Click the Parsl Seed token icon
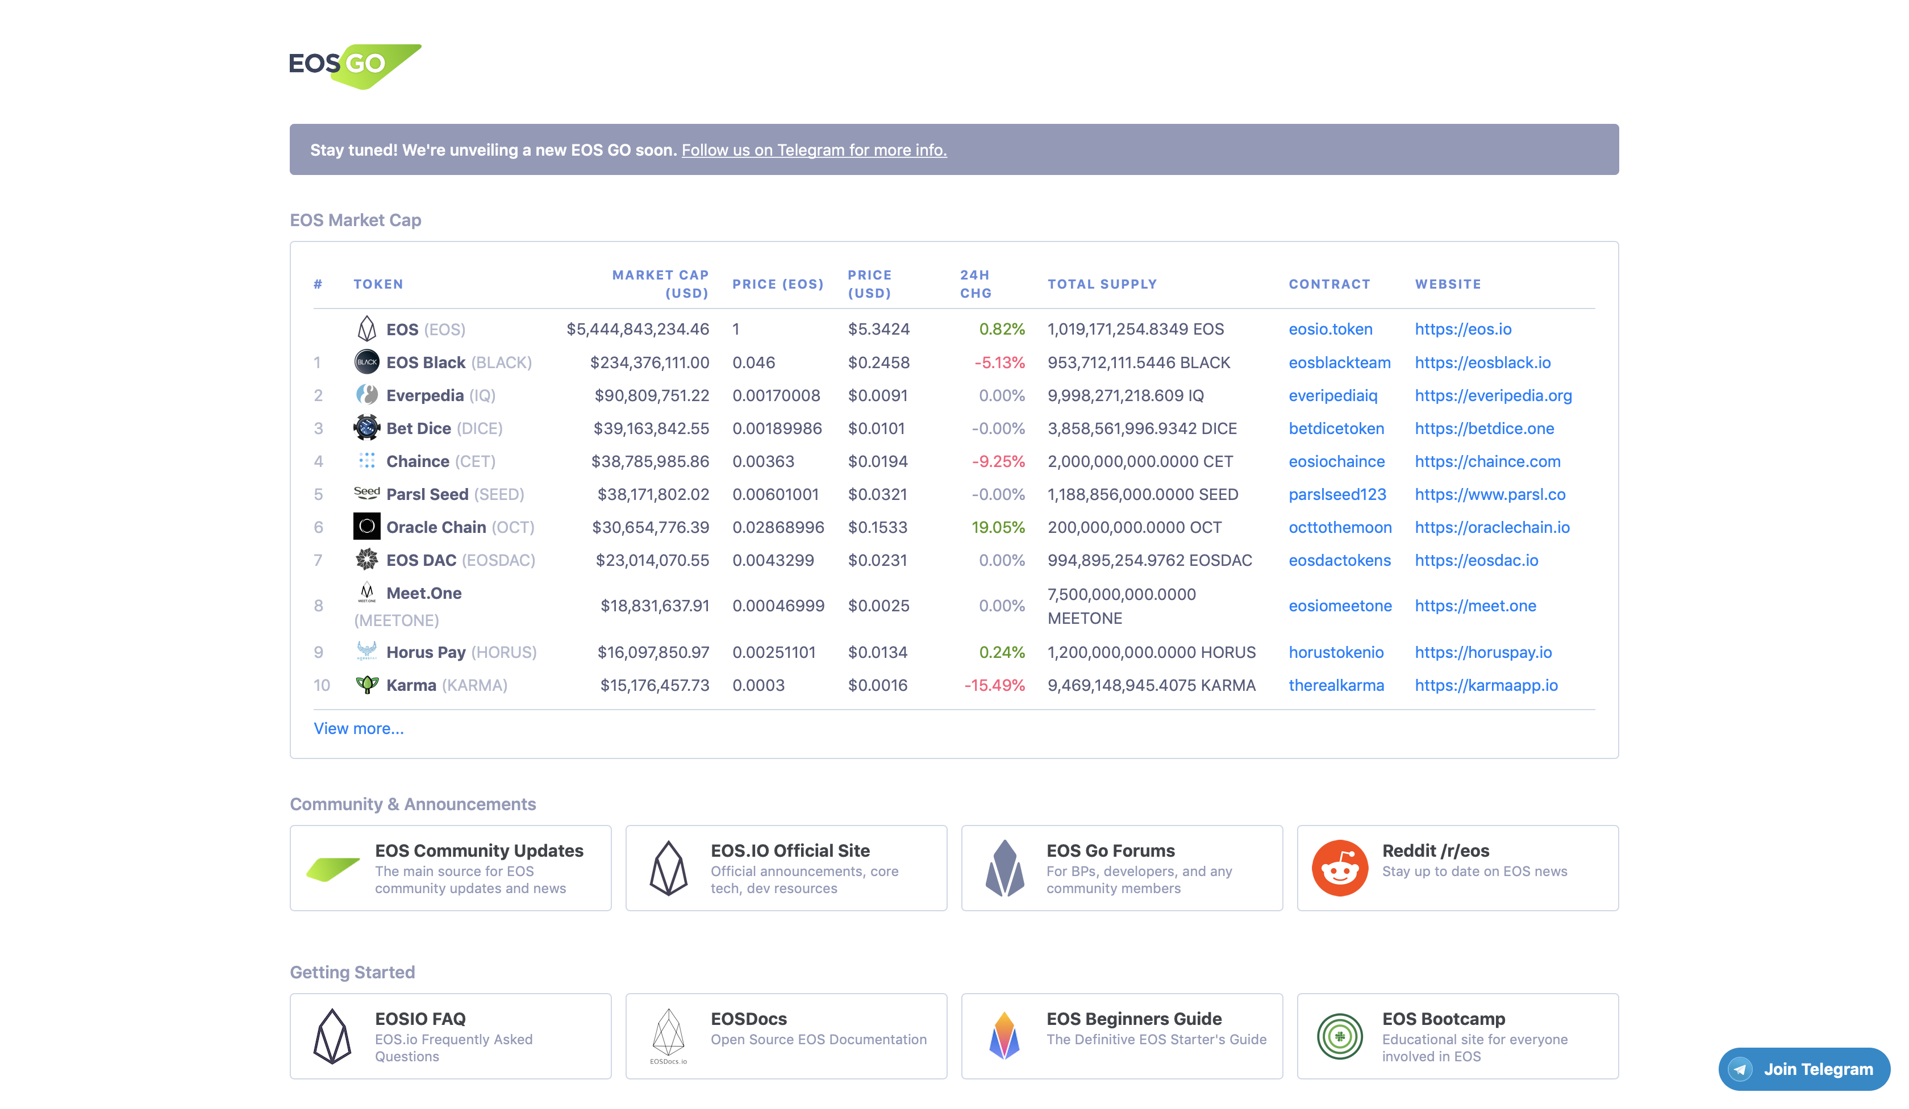Screen dimensions: 1909x1109 click(x=366, y=493)
